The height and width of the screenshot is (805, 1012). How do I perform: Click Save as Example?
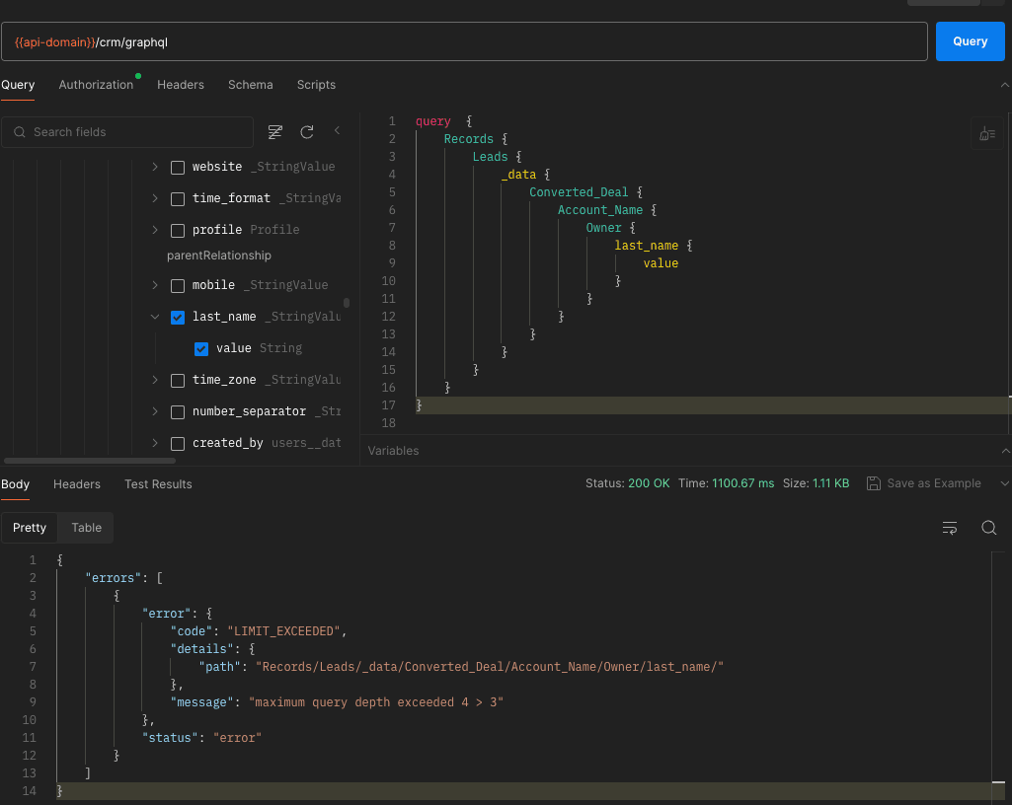[x=934, y=483]
